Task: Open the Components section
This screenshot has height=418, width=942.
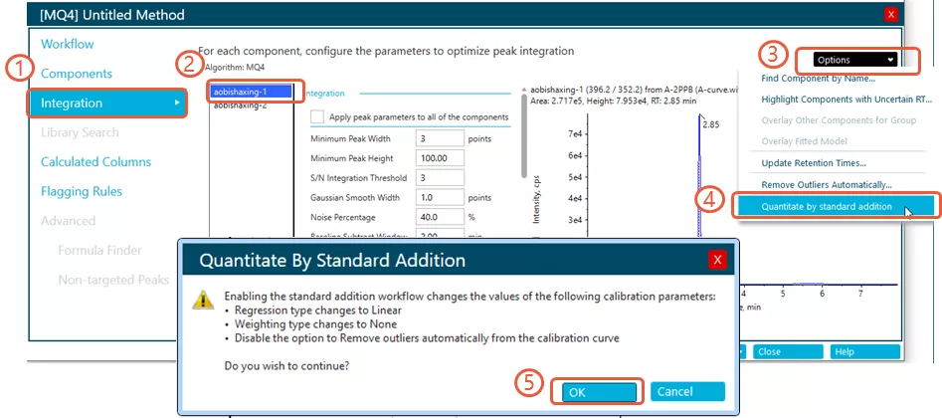Action: tap(77, 74)
